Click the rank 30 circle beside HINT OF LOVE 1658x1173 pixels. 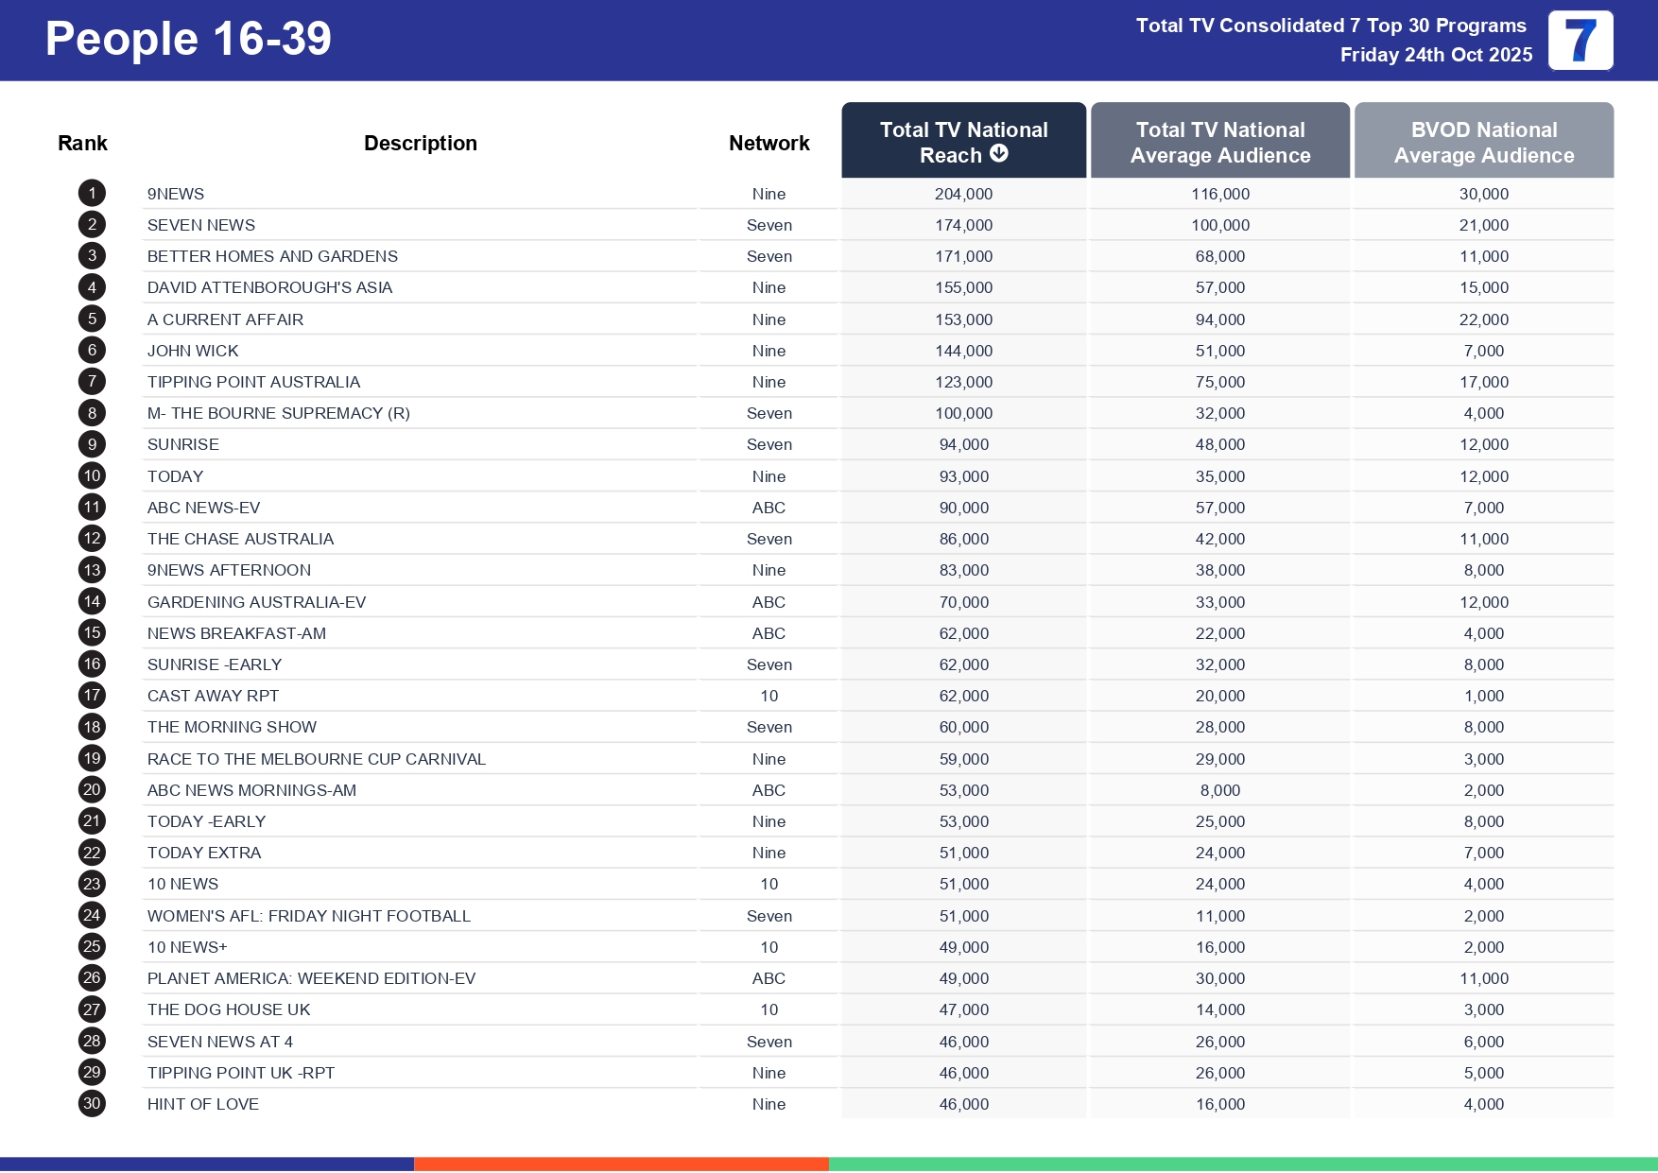coord(91,1103)
